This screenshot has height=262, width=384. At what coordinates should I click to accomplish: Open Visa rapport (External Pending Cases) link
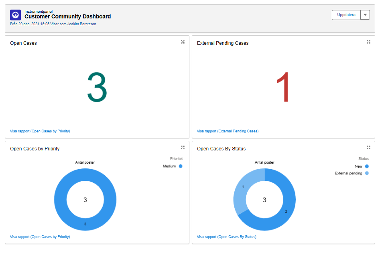pyautogui.click(x=228, y=131)
